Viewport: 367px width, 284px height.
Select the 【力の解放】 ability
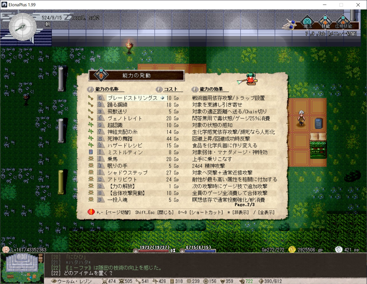click(x=122, y=186)
